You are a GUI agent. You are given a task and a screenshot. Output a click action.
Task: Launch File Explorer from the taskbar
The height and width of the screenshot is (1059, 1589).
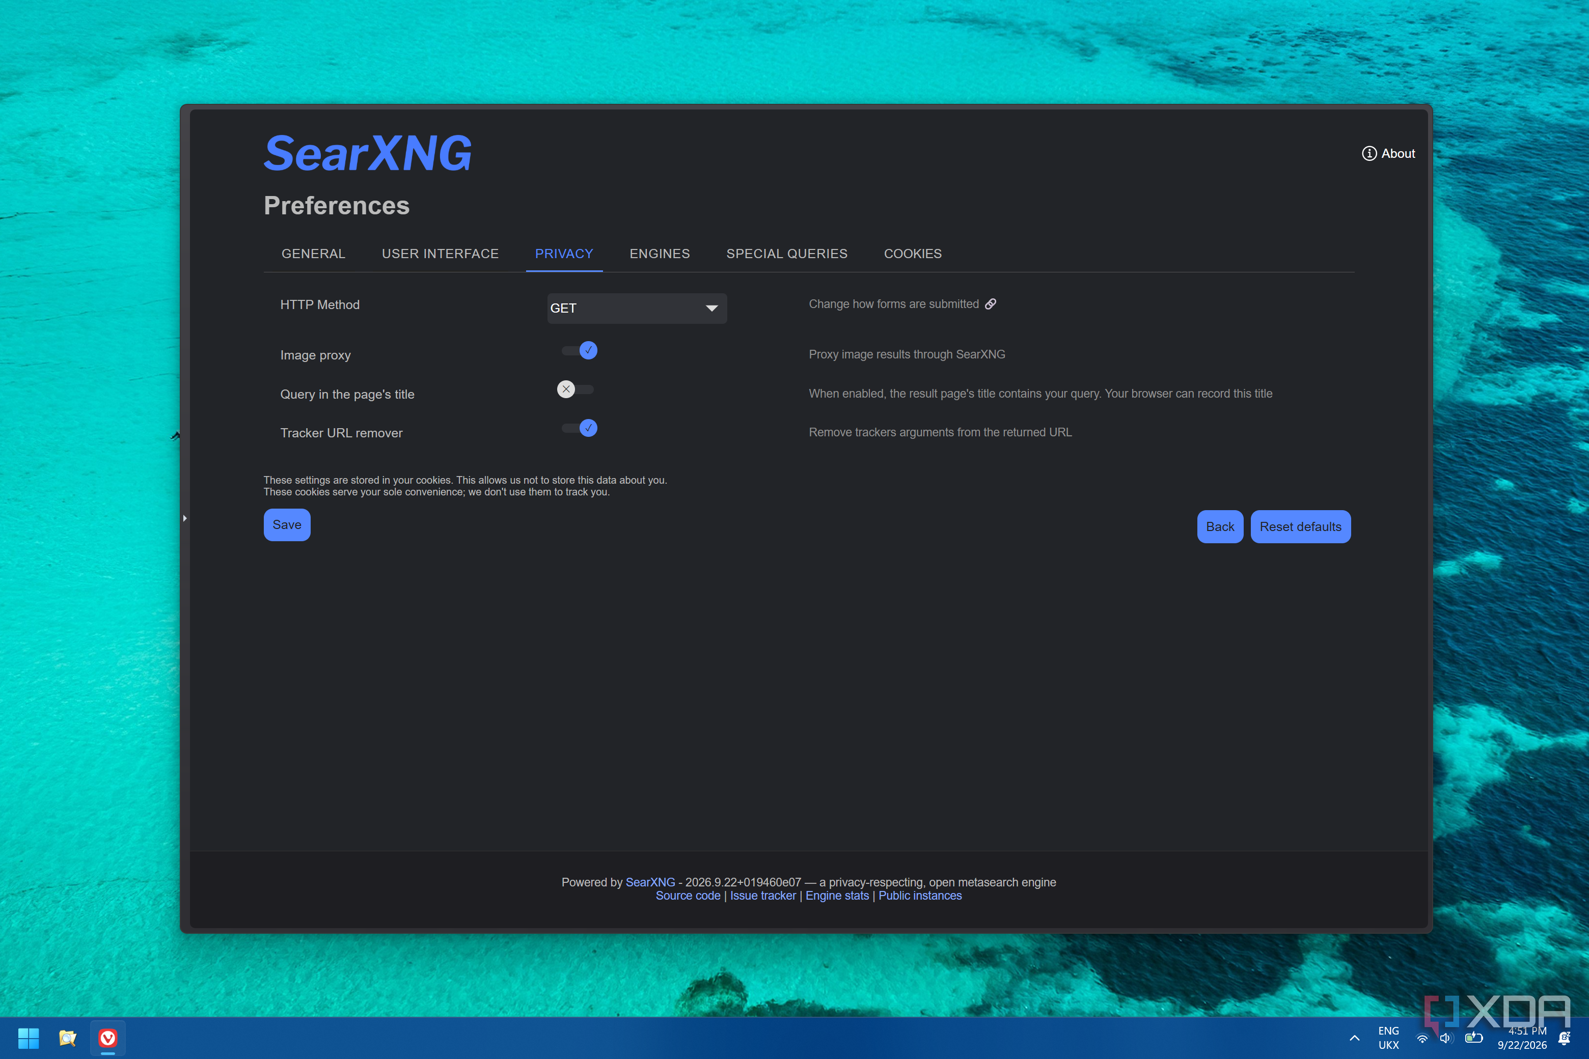[x=68, y=1038]
